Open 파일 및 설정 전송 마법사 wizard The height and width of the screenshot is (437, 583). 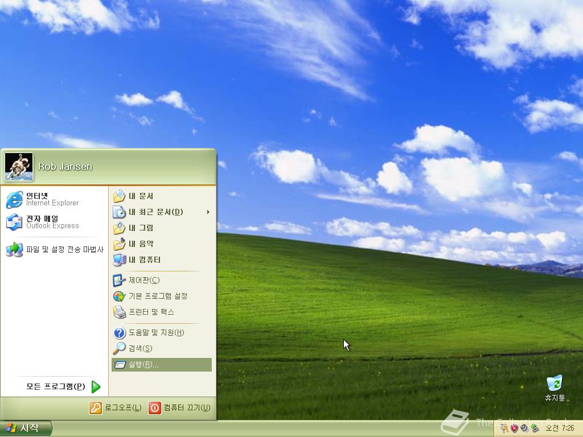click(54, 249)
